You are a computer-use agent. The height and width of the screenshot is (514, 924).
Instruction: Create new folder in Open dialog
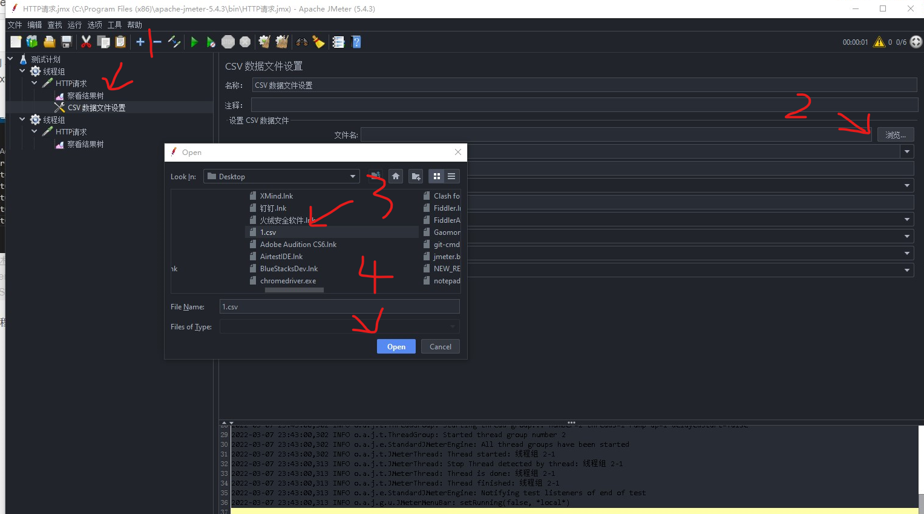coord(416,176)
